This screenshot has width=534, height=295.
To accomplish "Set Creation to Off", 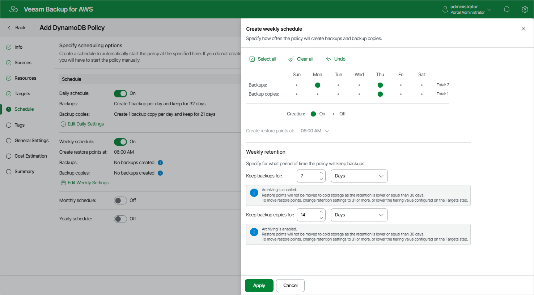I will point(334,114).
